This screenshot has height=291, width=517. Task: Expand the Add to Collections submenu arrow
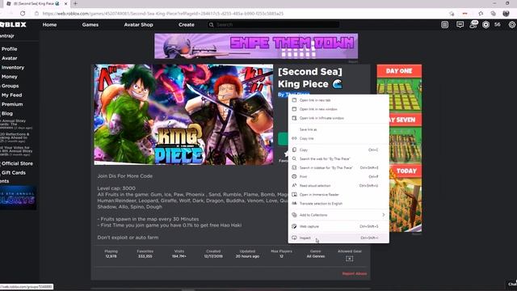[x=383, y=215]
